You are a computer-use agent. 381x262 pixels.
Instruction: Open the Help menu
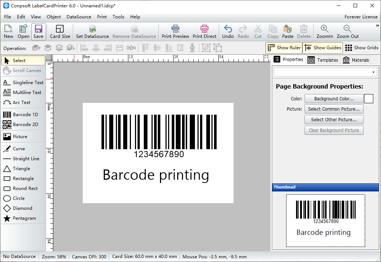[x=135, y=17]
